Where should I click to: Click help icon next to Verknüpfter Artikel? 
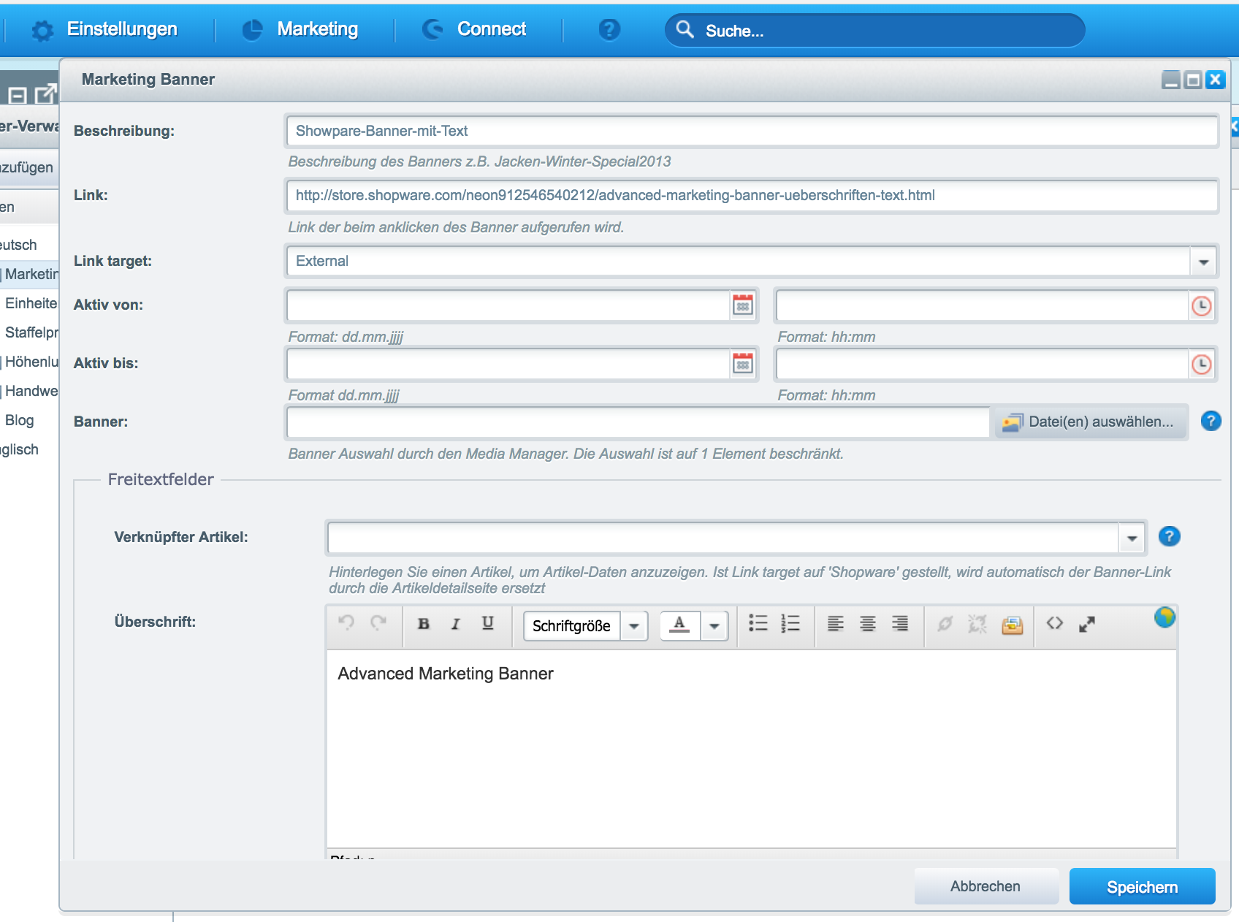1170,536
